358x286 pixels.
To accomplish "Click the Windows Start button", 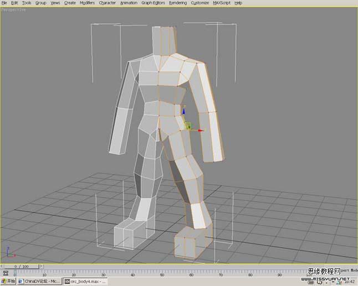I will [8, 282].
